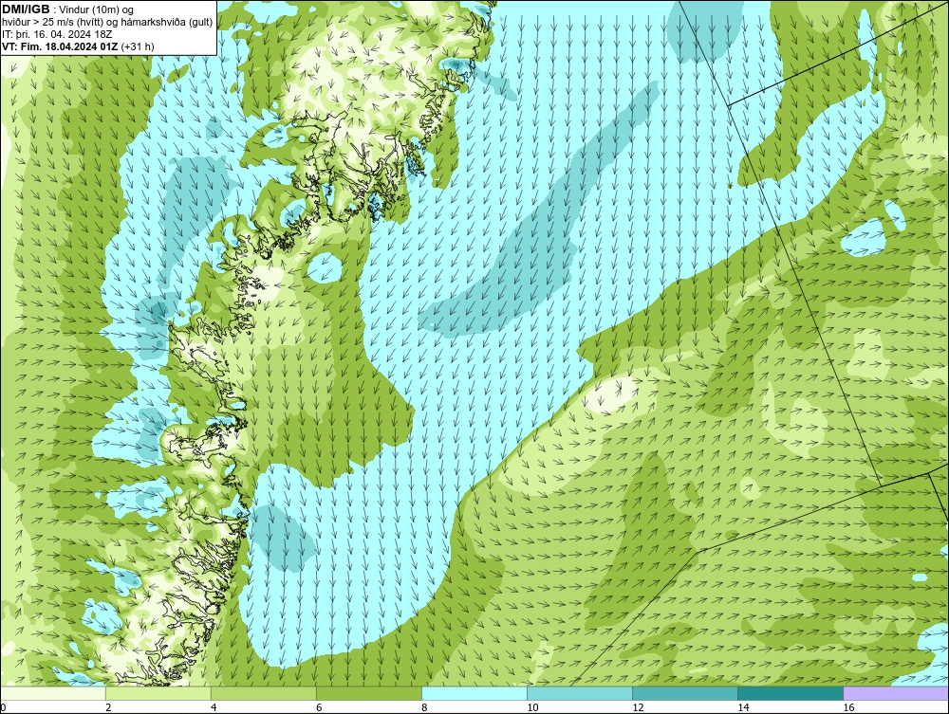Click the legend value label 8
949x714 pixels.
pos(424,707)
